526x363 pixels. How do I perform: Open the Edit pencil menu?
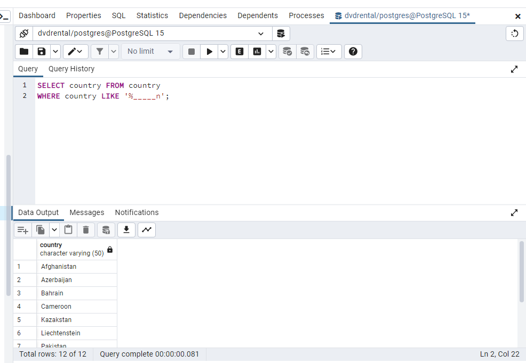tap(75, 52)
